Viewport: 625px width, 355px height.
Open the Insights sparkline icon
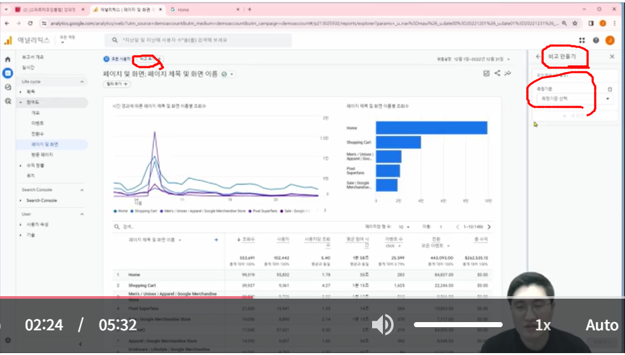tap(508, 73)
